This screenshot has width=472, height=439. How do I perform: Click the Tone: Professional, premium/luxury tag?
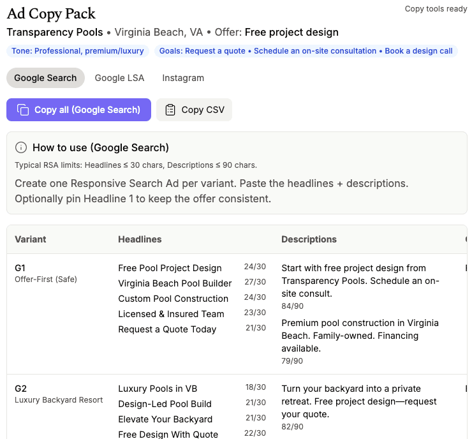tap(78, 51)
